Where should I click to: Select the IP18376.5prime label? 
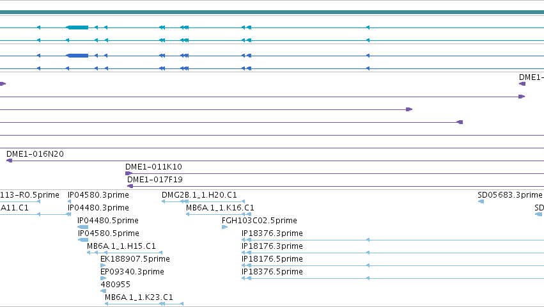pyautogui.click(x=272, y=272)
